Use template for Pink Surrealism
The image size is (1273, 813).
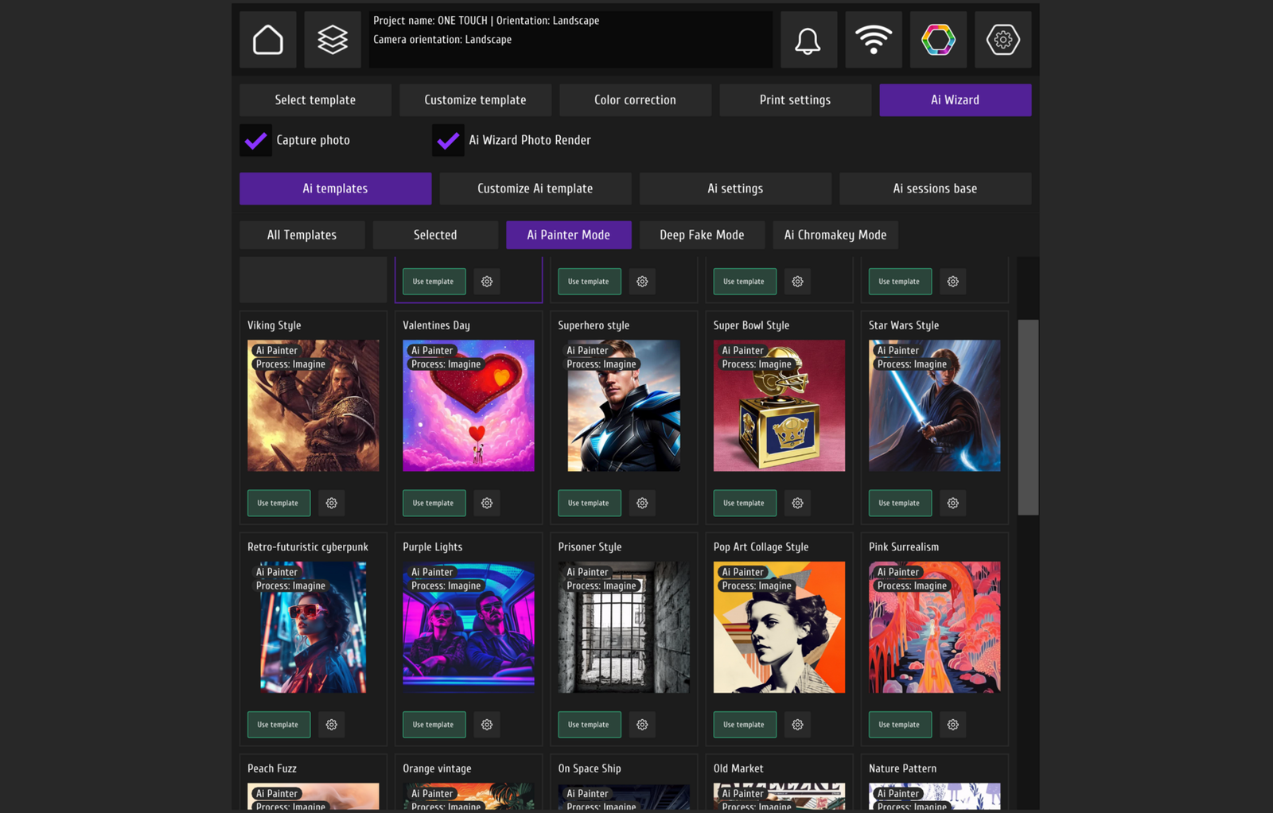(x=900, y=725)
